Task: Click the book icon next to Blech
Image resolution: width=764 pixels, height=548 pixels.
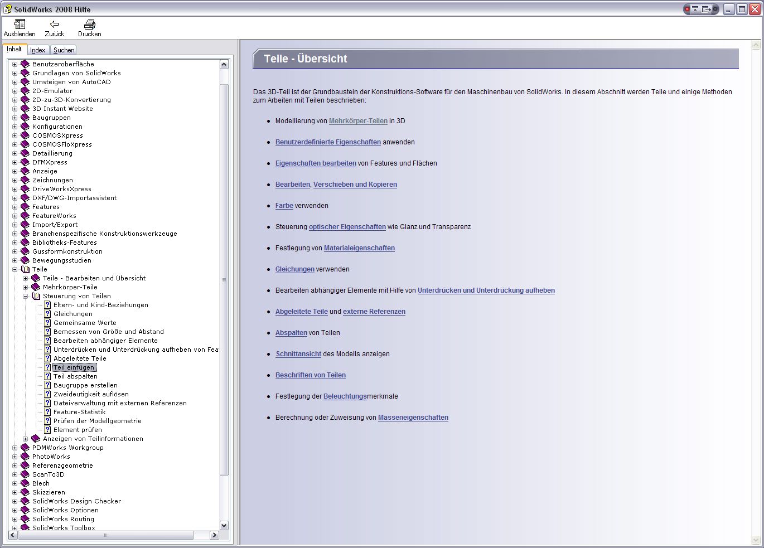Action: (x=25, y=483)
